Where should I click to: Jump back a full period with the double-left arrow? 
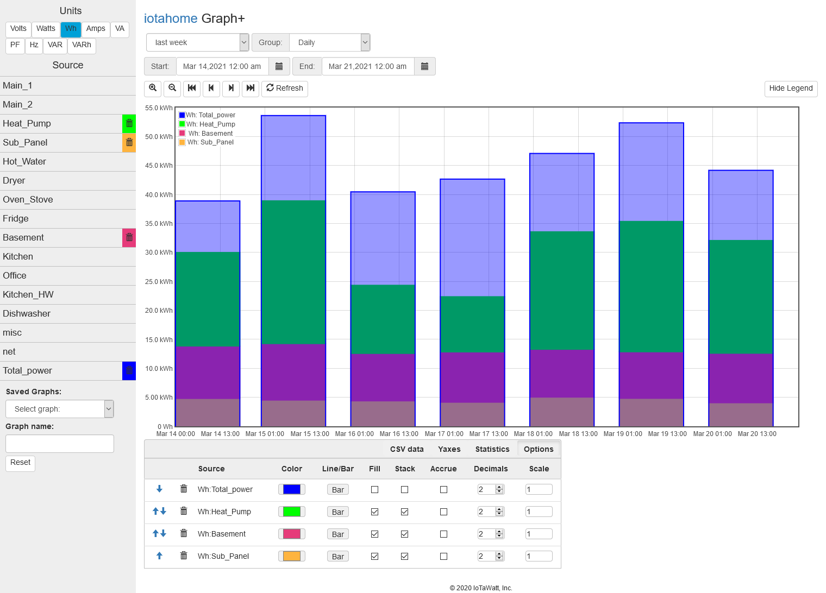click(192, 88)
